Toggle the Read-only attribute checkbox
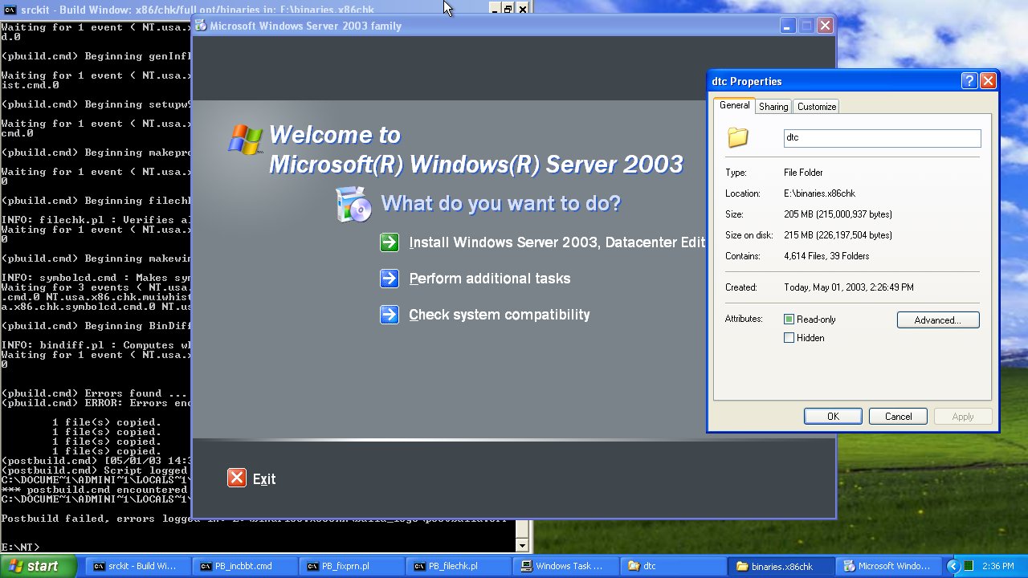Image resolution: width=1028 pixels, height=578 pixels. click(789, 320)
